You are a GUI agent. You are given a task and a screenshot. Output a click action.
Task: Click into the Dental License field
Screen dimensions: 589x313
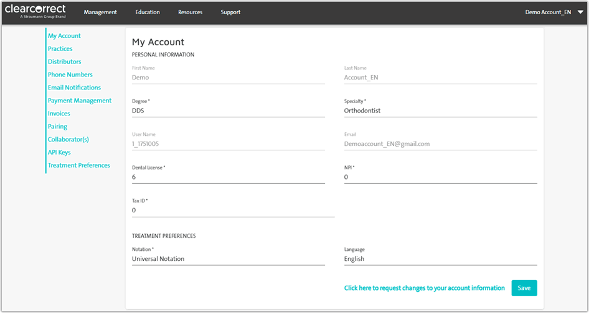[228, 177]
